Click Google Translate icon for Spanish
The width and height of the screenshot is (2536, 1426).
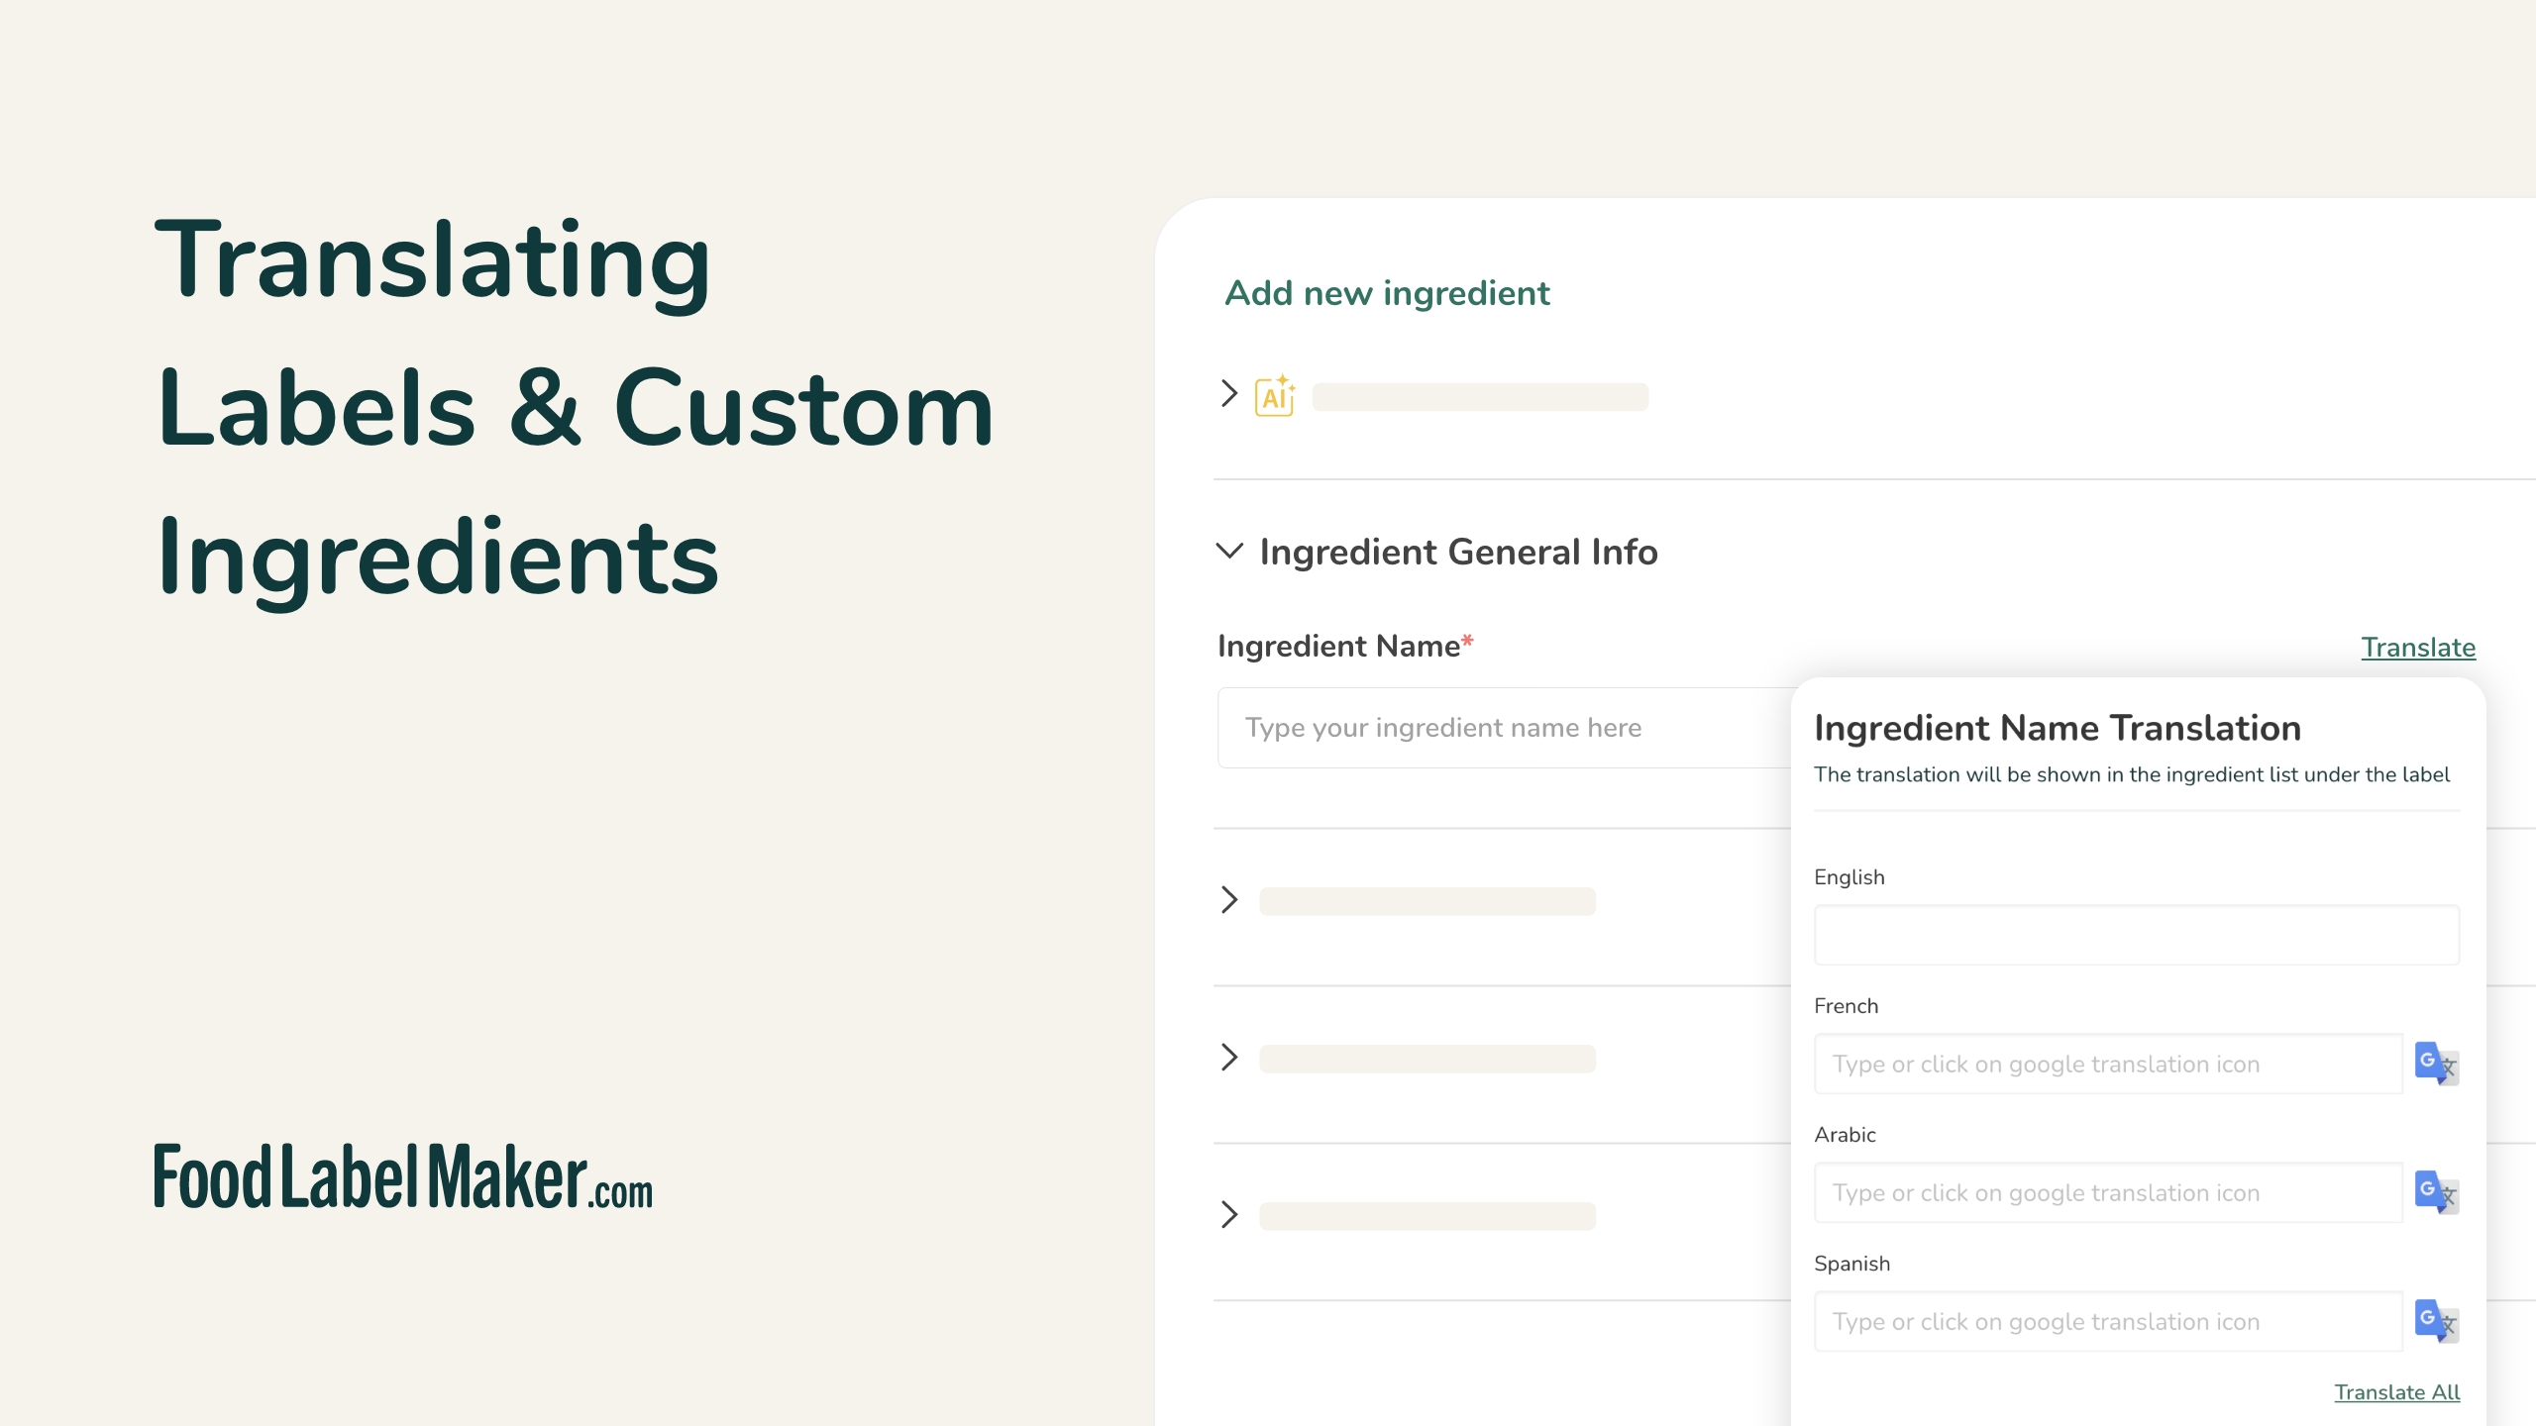click(2436, 1321)
